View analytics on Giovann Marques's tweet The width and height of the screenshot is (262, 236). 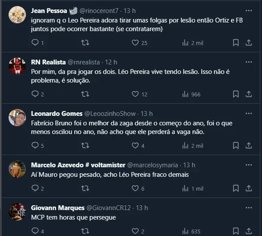click(x=186, y=231)
